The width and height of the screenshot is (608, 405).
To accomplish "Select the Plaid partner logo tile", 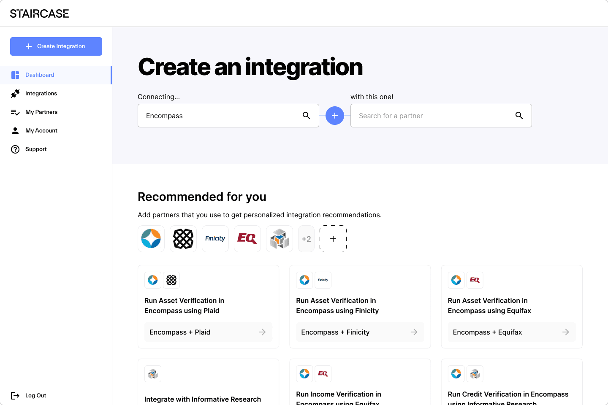I will pyautogui.click(x=183, y=239).
